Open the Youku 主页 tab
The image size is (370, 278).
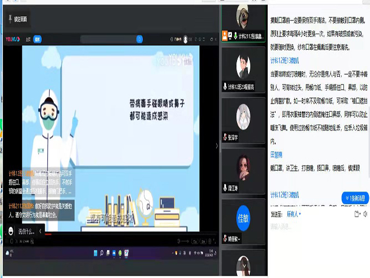pyautogui.click(x=28, y=39)
